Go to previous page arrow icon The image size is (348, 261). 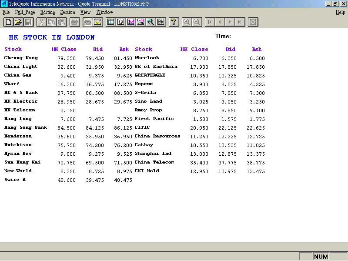[x=220, y=22]
